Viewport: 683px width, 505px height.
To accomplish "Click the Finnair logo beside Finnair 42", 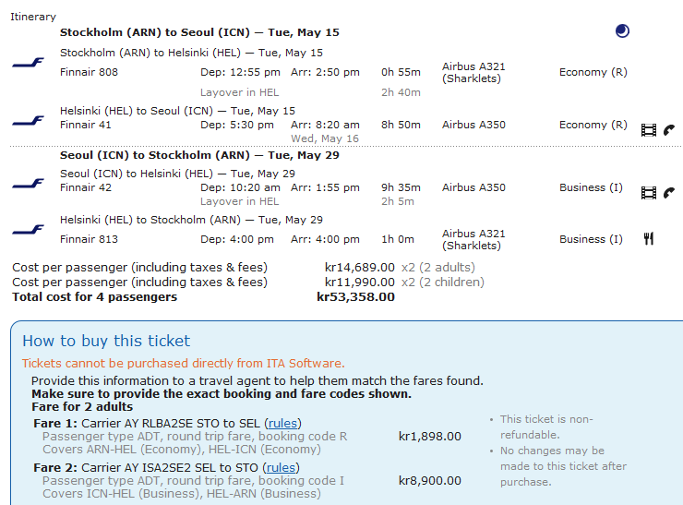I will [x=28, y=183].
